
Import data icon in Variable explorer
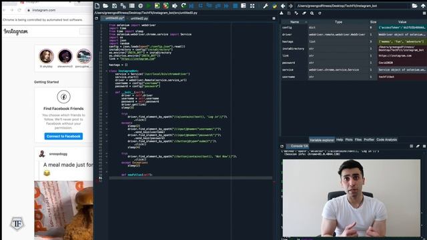pos(282,13)
